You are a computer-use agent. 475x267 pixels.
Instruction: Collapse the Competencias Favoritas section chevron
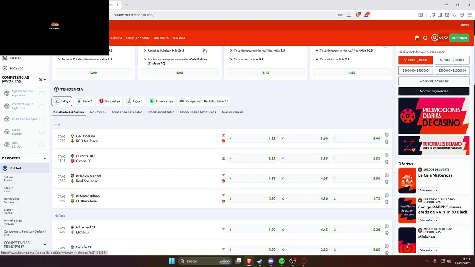click(x=45, y=79)
